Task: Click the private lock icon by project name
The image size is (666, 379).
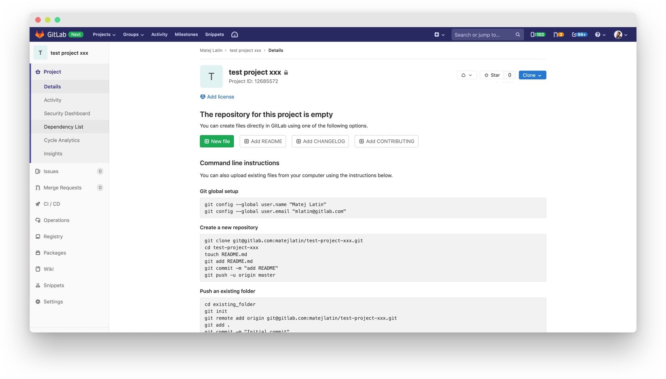Action: pyautogui.click(x=286, y=72)
